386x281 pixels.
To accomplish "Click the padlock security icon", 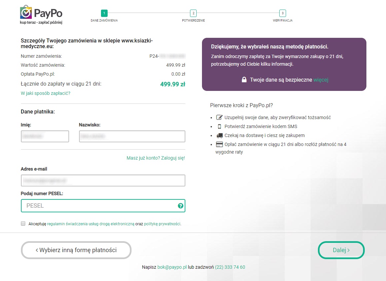I will 244,80.
